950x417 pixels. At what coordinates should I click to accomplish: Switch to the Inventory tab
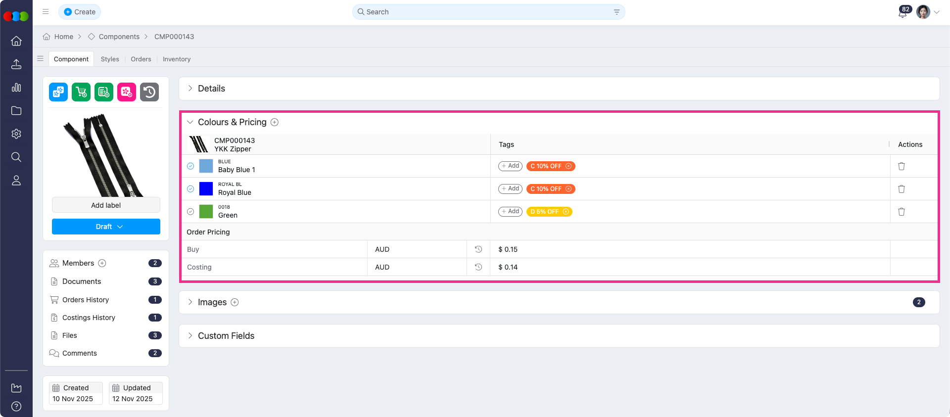click(177, 59)
